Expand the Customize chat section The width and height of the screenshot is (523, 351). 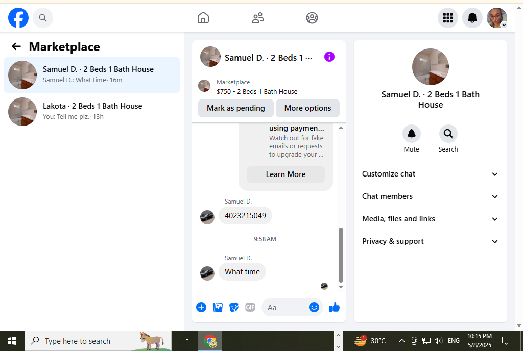click(x=430, y=174)
